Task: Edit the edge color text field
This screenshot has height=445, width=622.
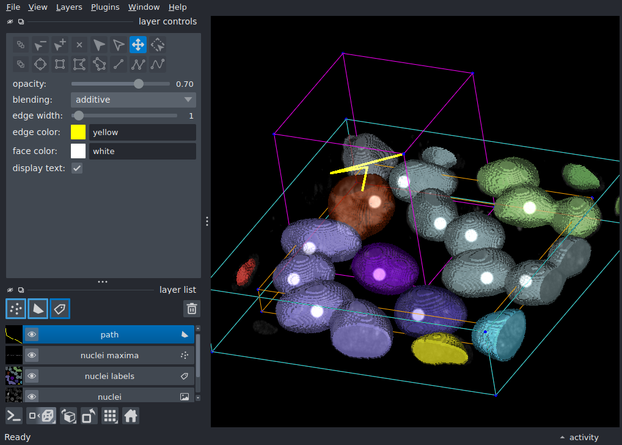Action: (142, 132)
